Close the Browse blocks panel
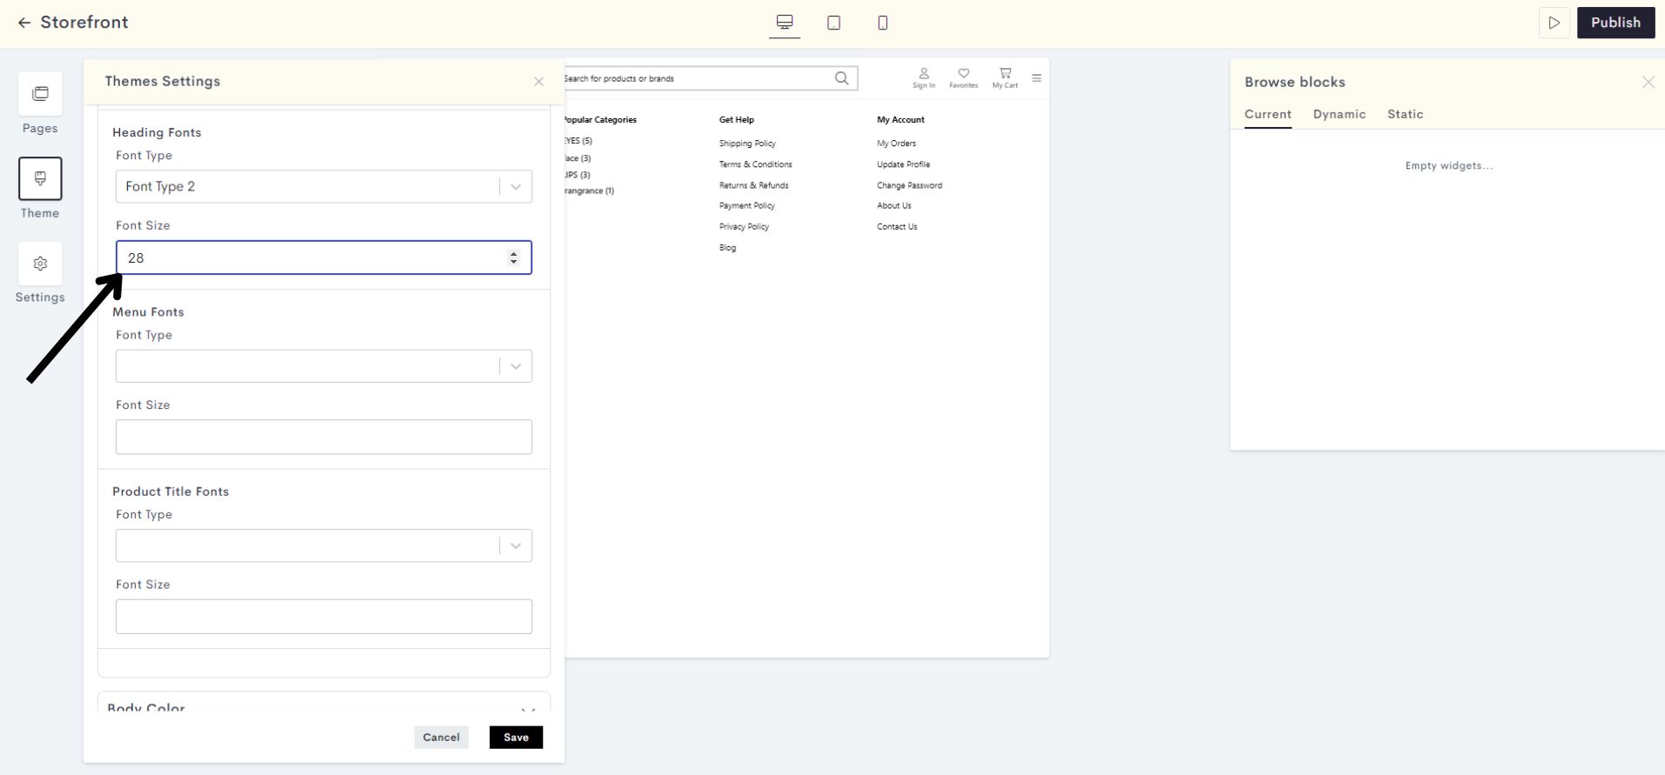Image resolution: width=1665 pixels, height=775 pixels. (x=1648, y=82)
